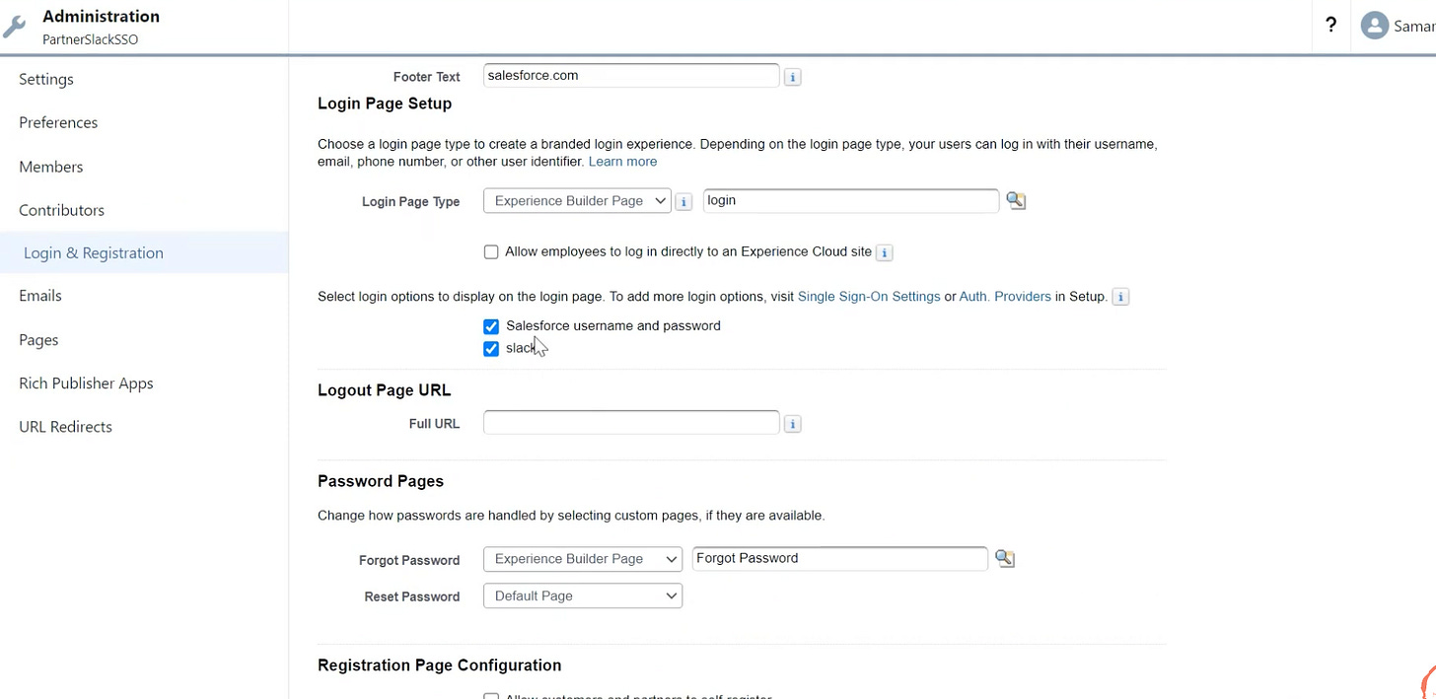
Task: Open the Forgot Password page type dropdown
Action: 583,559
